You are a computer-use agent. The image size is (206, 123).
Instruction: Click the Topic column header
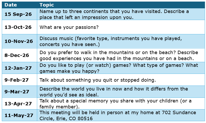(x=121, y=5)
